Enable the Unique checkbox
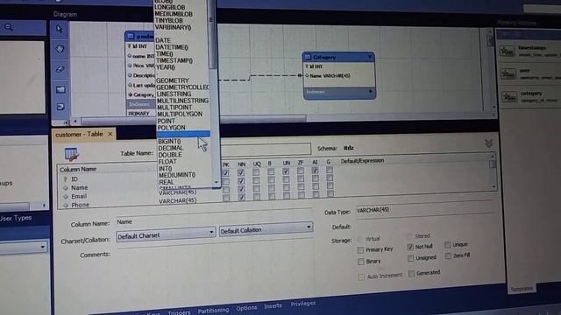 point(447,245)
